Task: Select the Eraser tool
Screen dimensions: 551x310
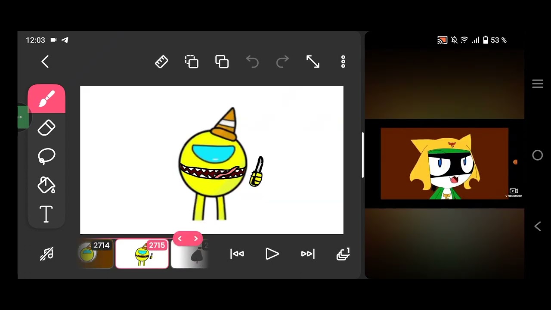Action: [x=46, y=128]
